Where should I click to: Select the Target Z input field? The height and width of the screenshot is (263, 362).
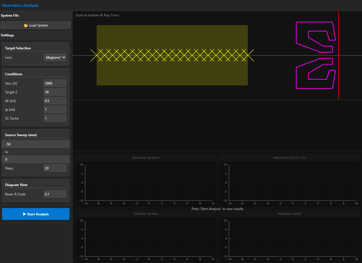point(55,92)
